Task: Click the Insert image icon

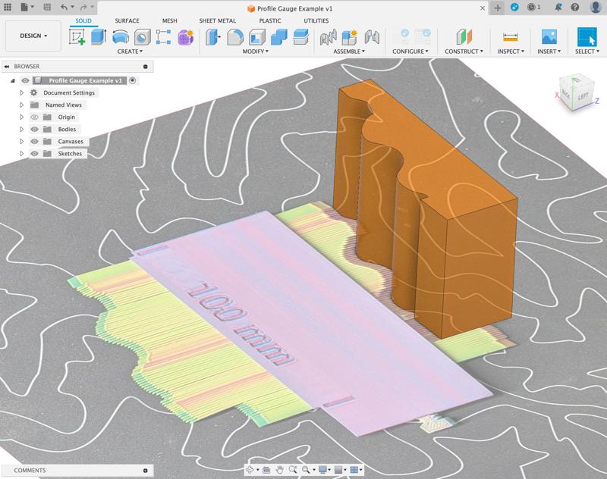Action: tap(547, 36)
